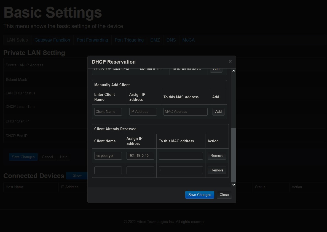Dismiss the DHCP Reservation dialog with the X
This screenshot has height=232, width=327.
click(230, 61)
